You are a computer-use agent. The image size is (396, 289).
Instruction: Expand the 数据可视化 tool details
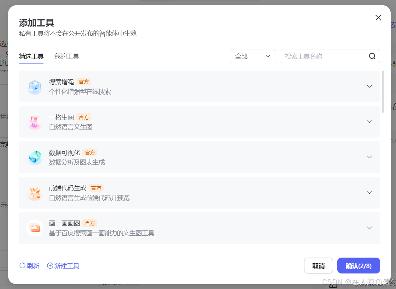click(x=369, y=157)
